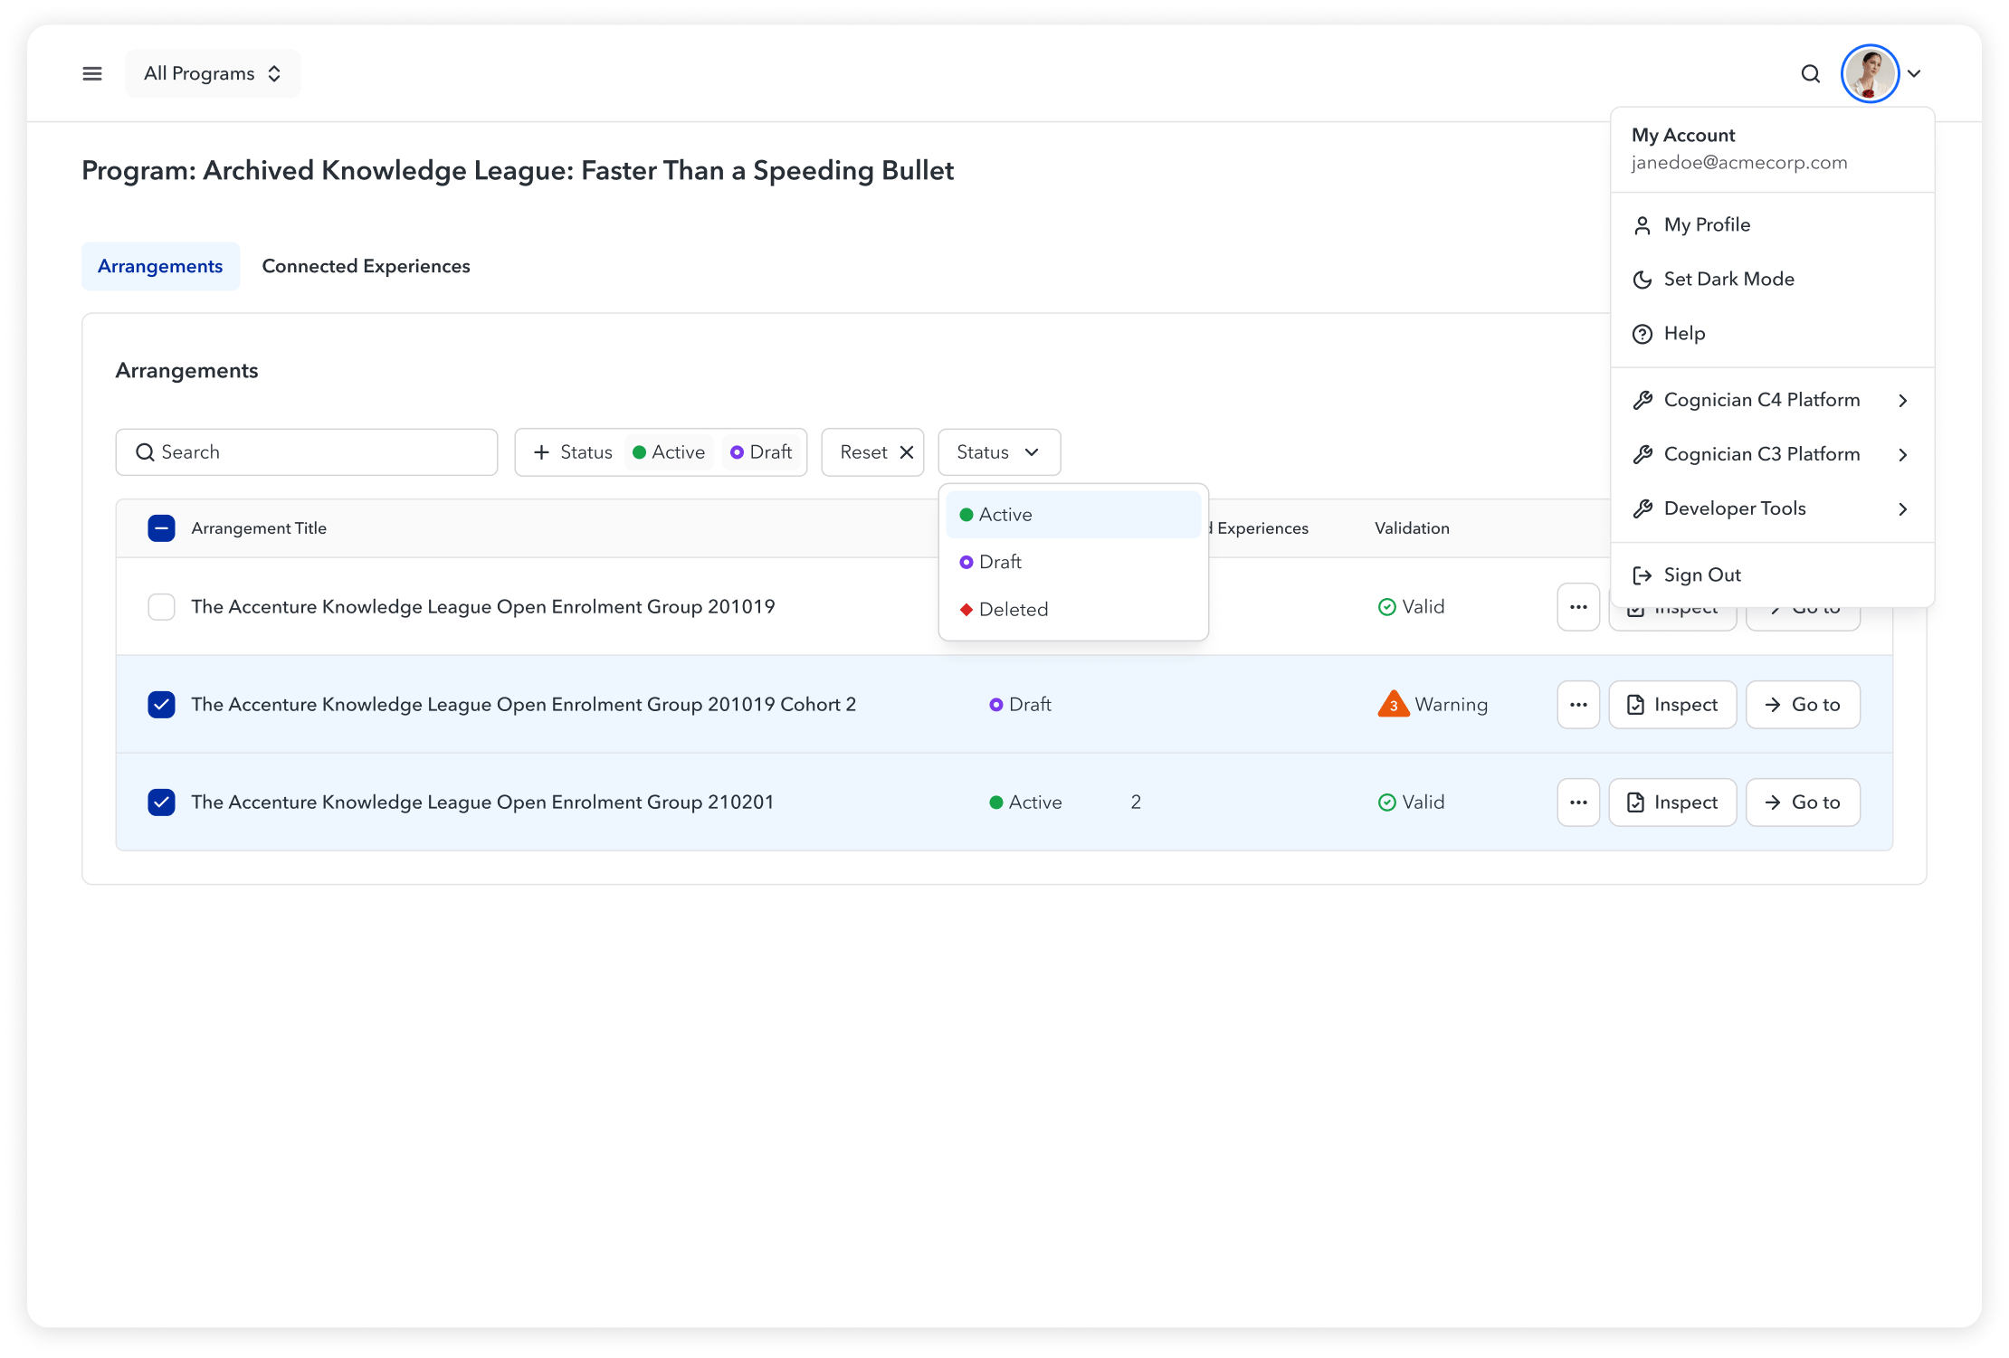Screen dimensions: 2009x1358
Task: Open the hamburger navigation menu
Action: pyautogui.click(x=92, y=73)
